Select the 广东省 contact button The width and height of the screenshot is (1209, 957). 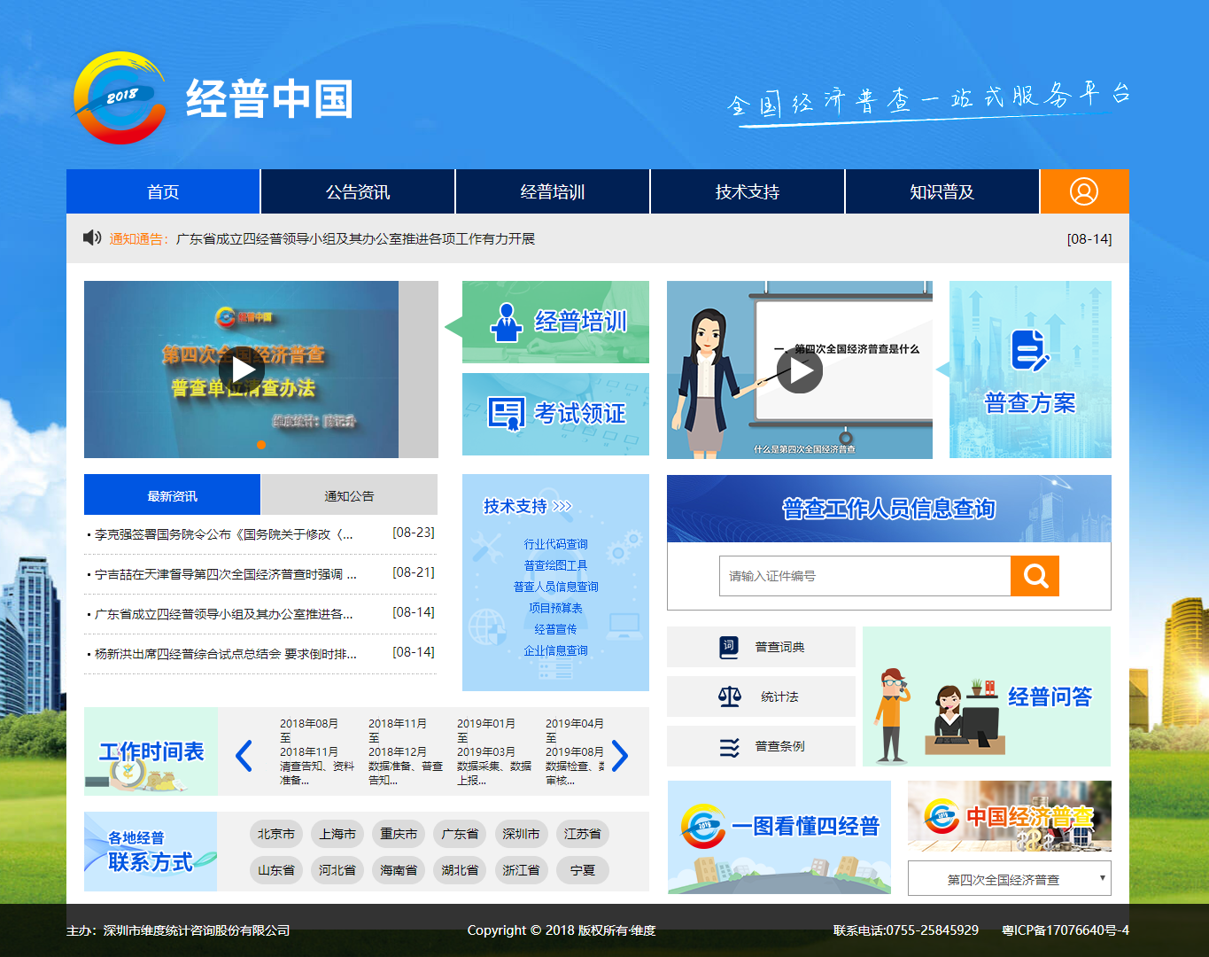[x=459, y=834]
